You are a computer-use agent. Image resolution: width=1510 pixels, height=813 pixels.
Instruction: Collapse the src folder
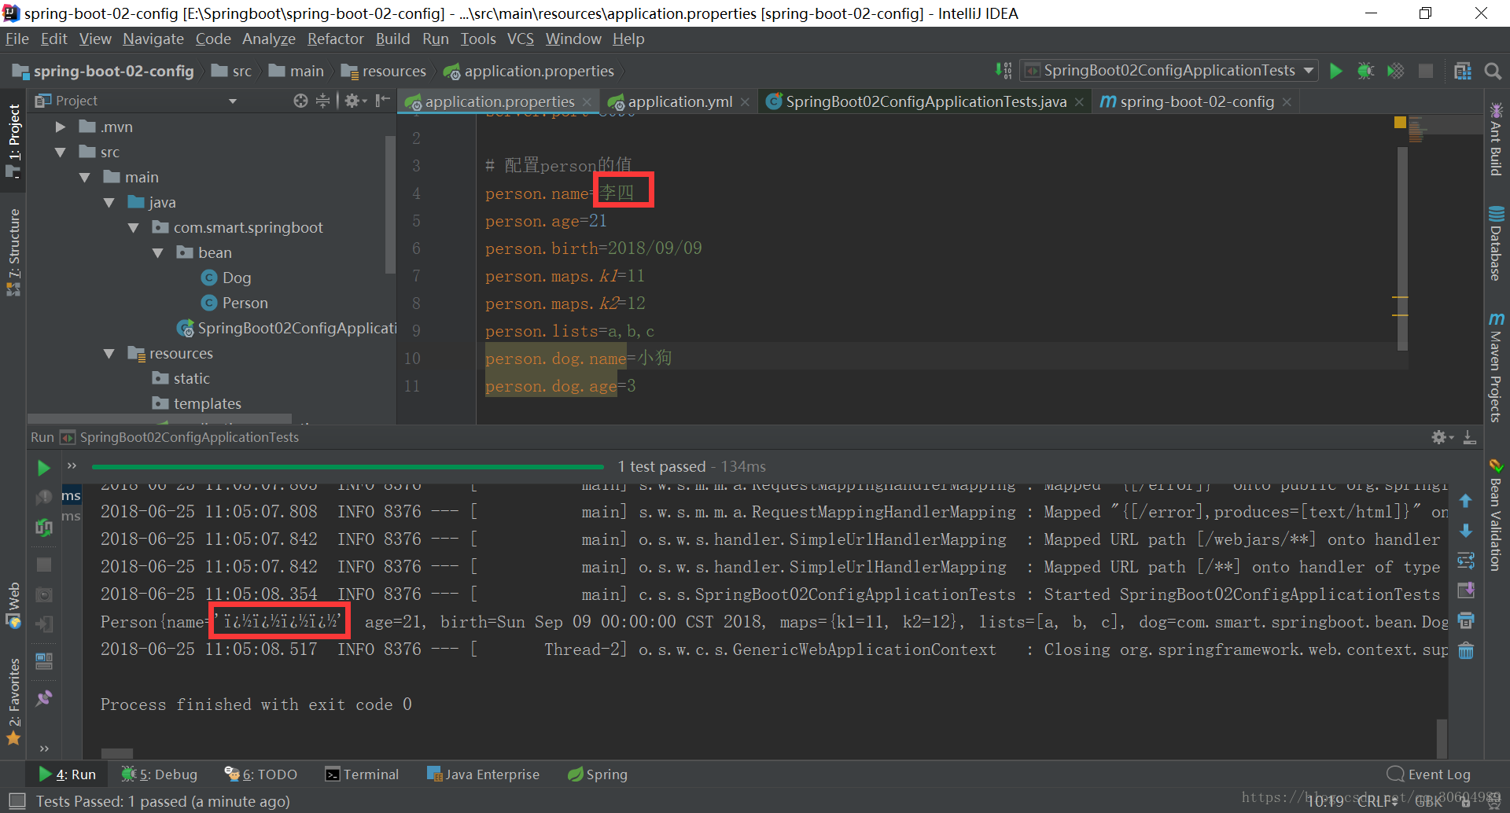coord(60,152)
